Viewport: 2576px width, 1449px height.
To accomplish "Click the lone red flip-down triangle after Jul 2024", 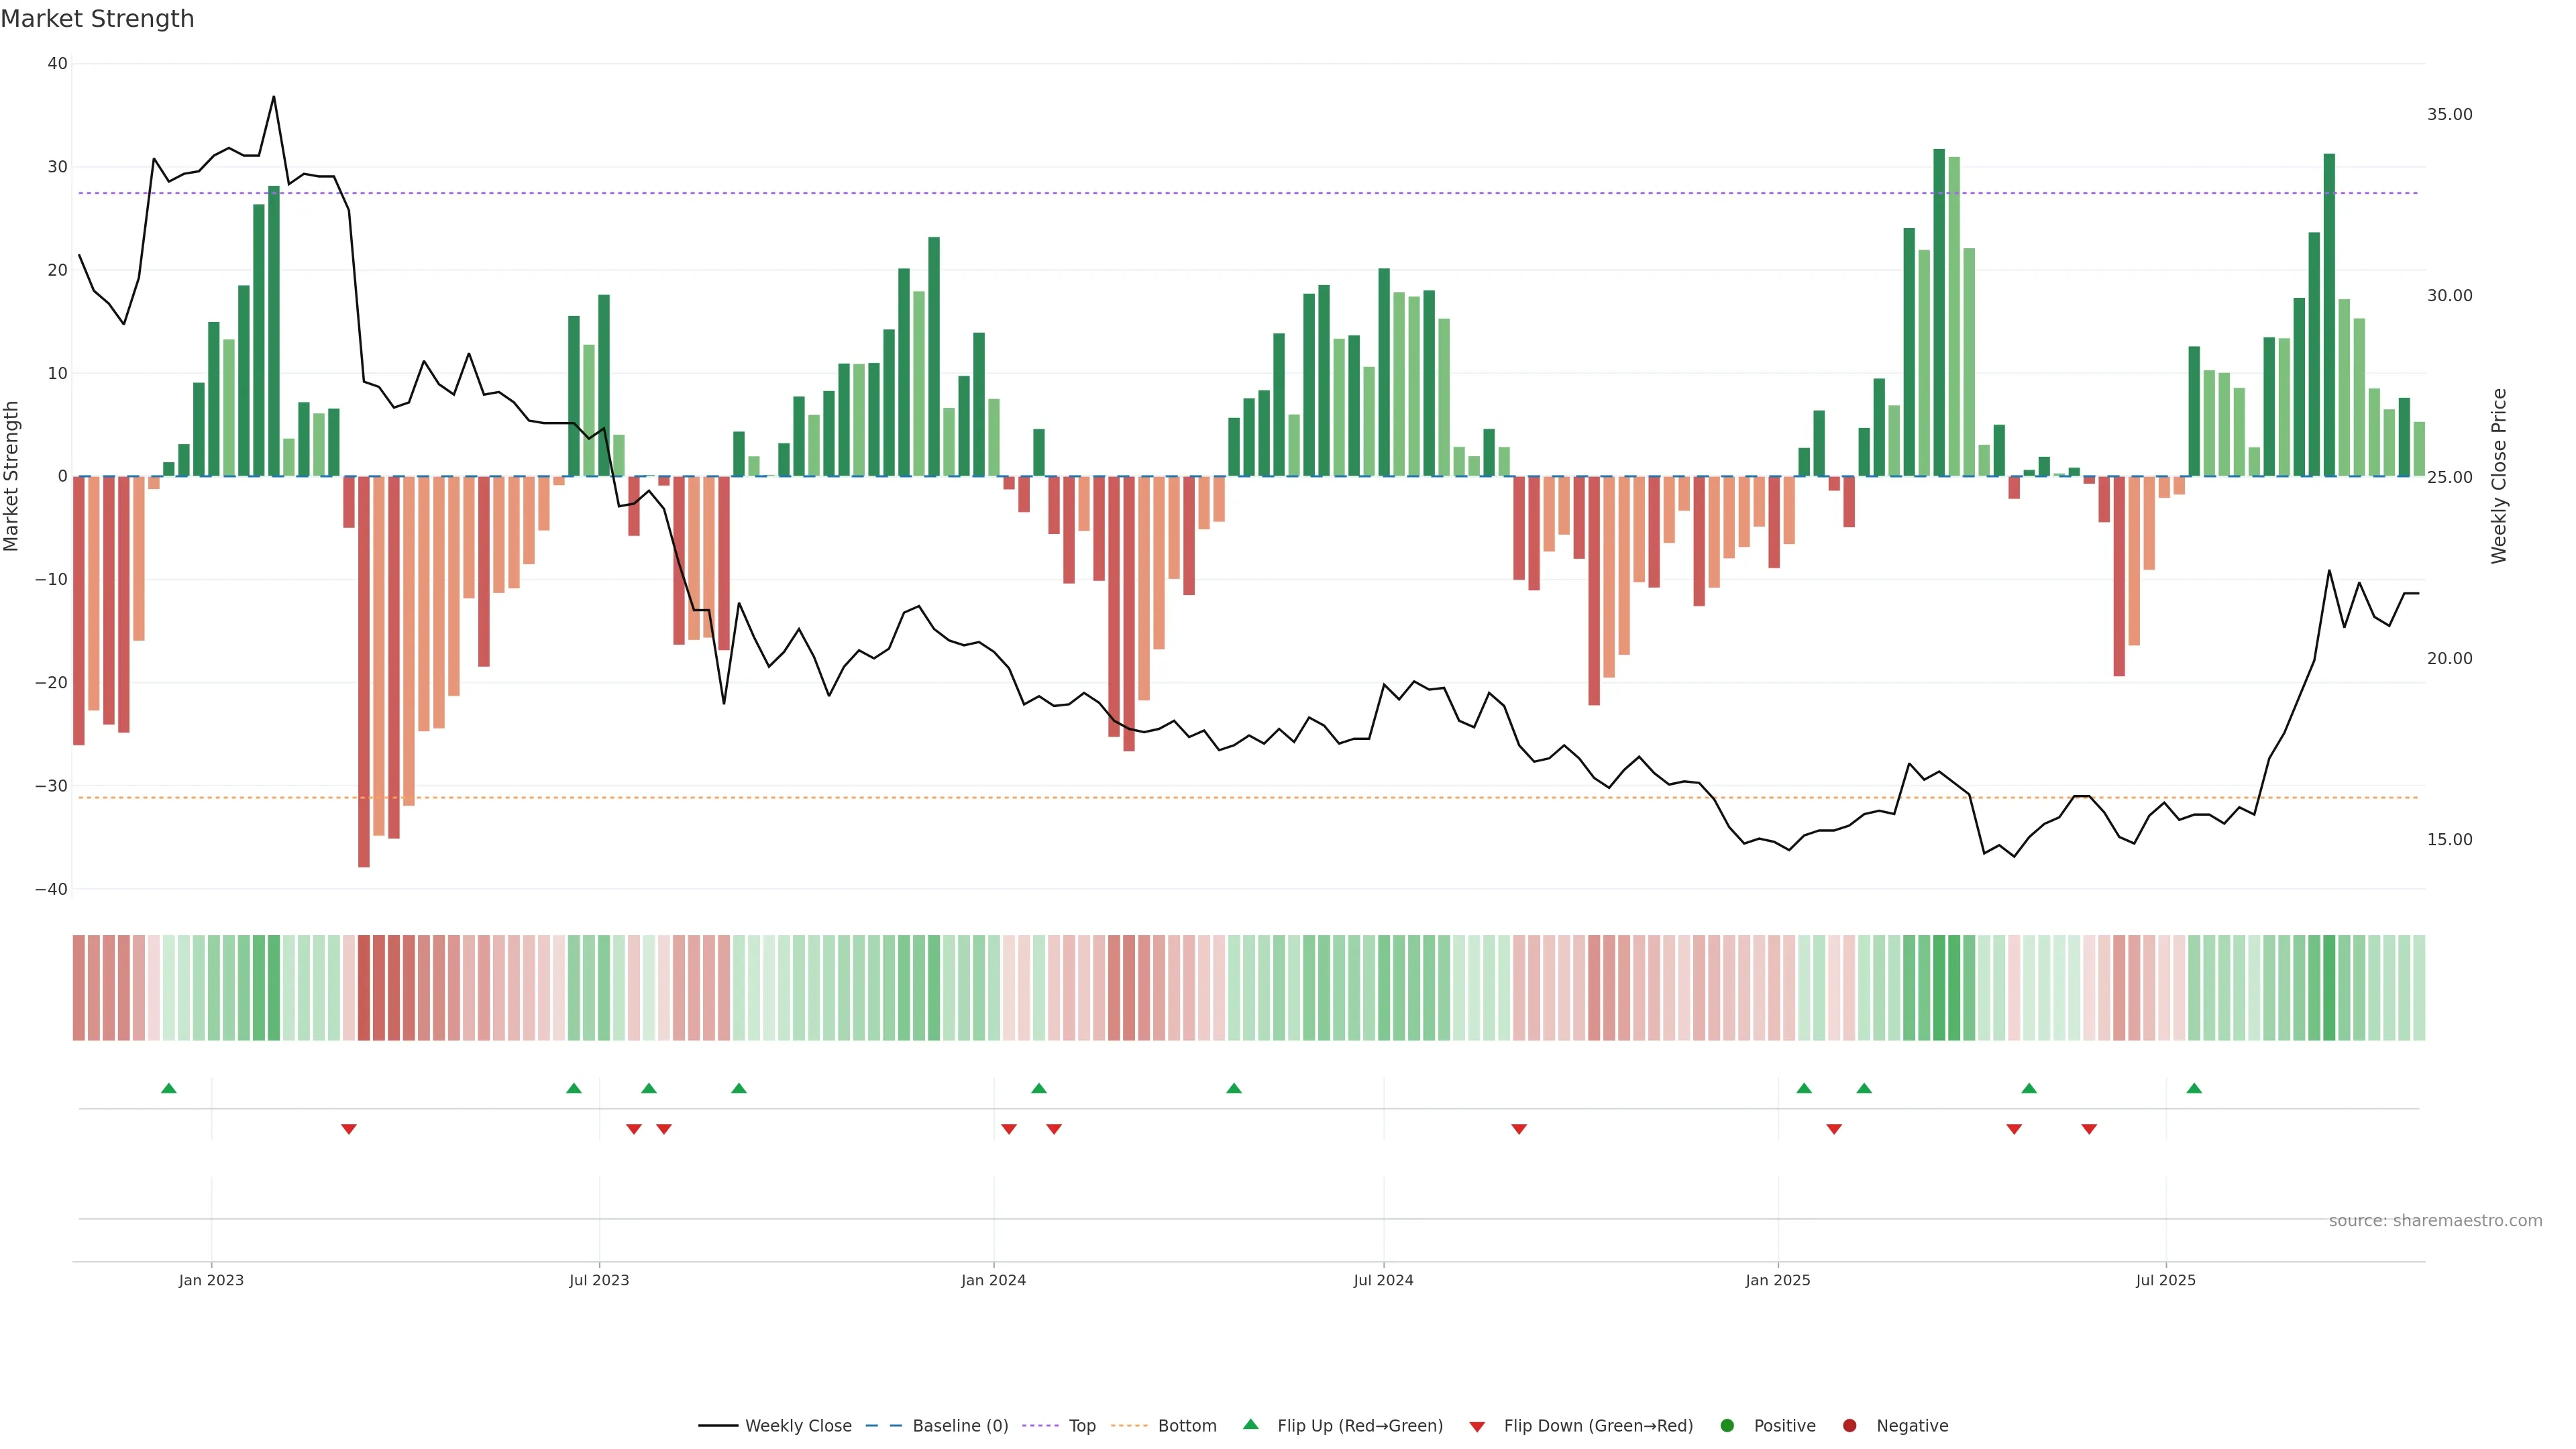I will [x=1519, y=1129].
